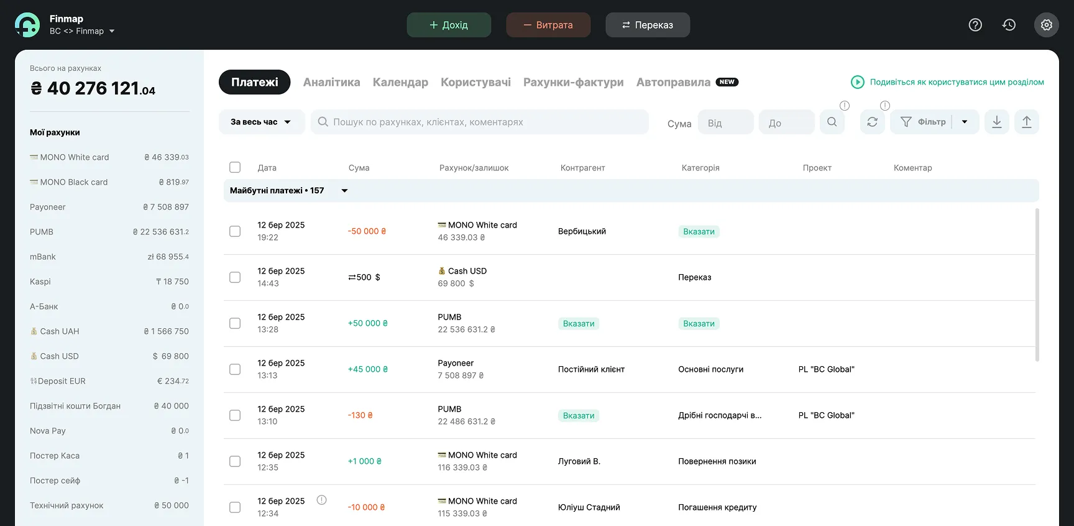Click info icon beside 12:34 payment date
The width and height of the screenshot is (1074, 526).
(321, 500)
